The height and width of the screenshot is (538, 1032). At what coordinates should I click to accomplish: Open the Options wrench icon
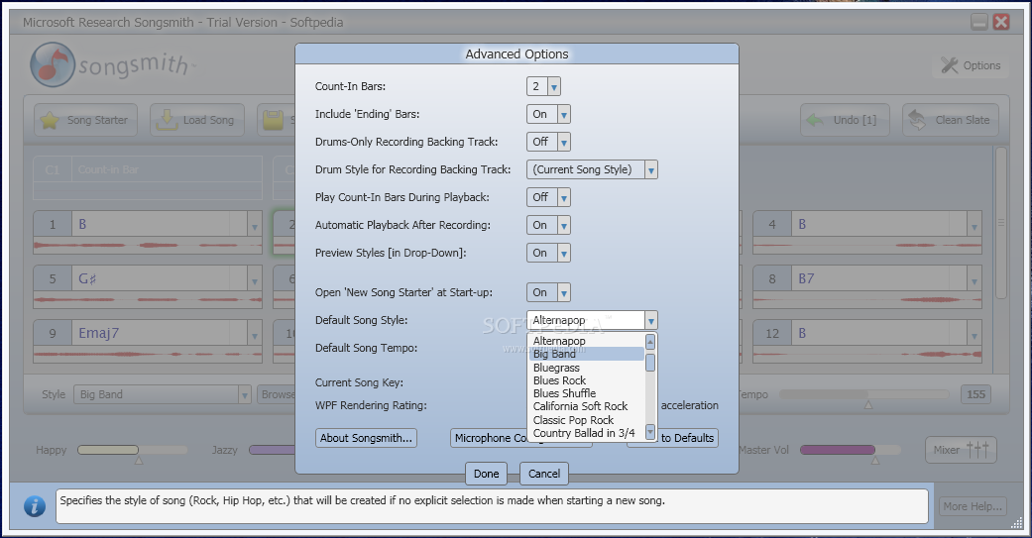click(949, 65)
